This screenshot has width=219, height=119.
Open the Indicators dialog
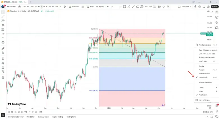point(74,6)
